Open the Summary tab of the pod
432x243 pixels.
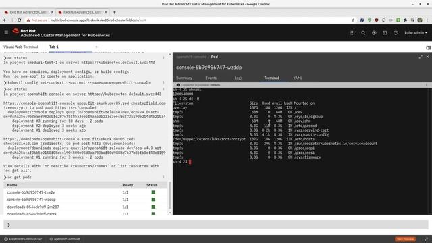coord(184,78)
